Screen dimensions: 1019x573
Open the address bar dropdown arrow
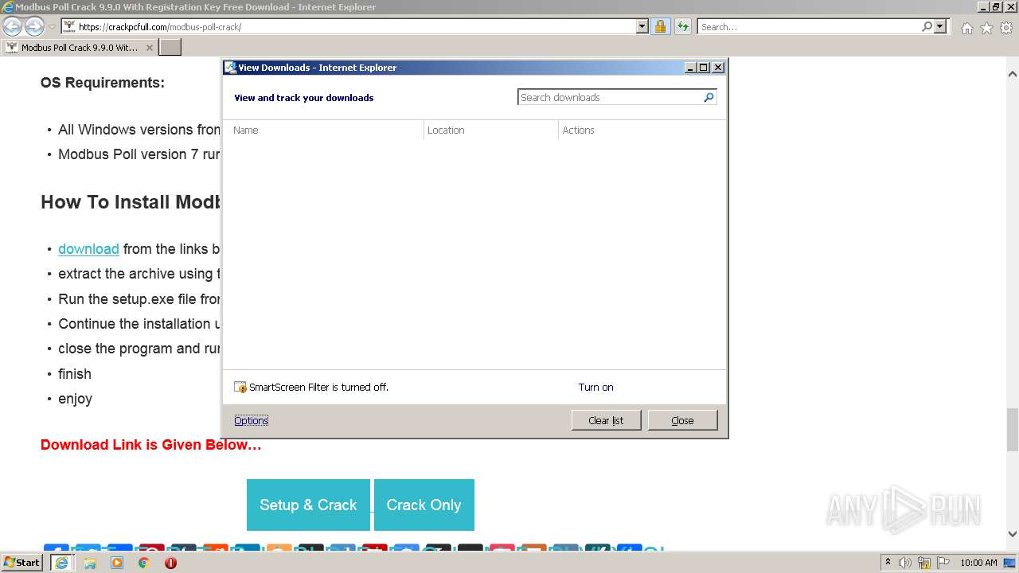coord(642,26)
